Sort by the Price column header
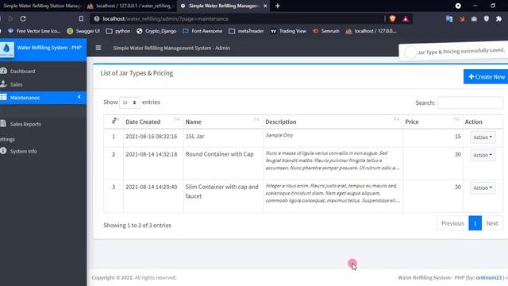The width and height of the screenshot is (508, 286). coord(433,122)
